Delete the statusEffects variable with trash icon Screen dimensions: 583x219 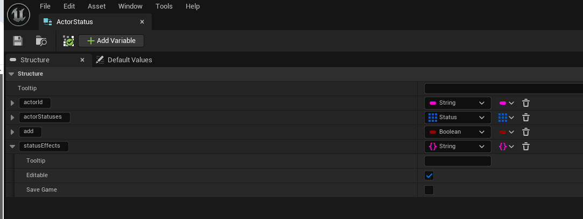coord(526,147)
